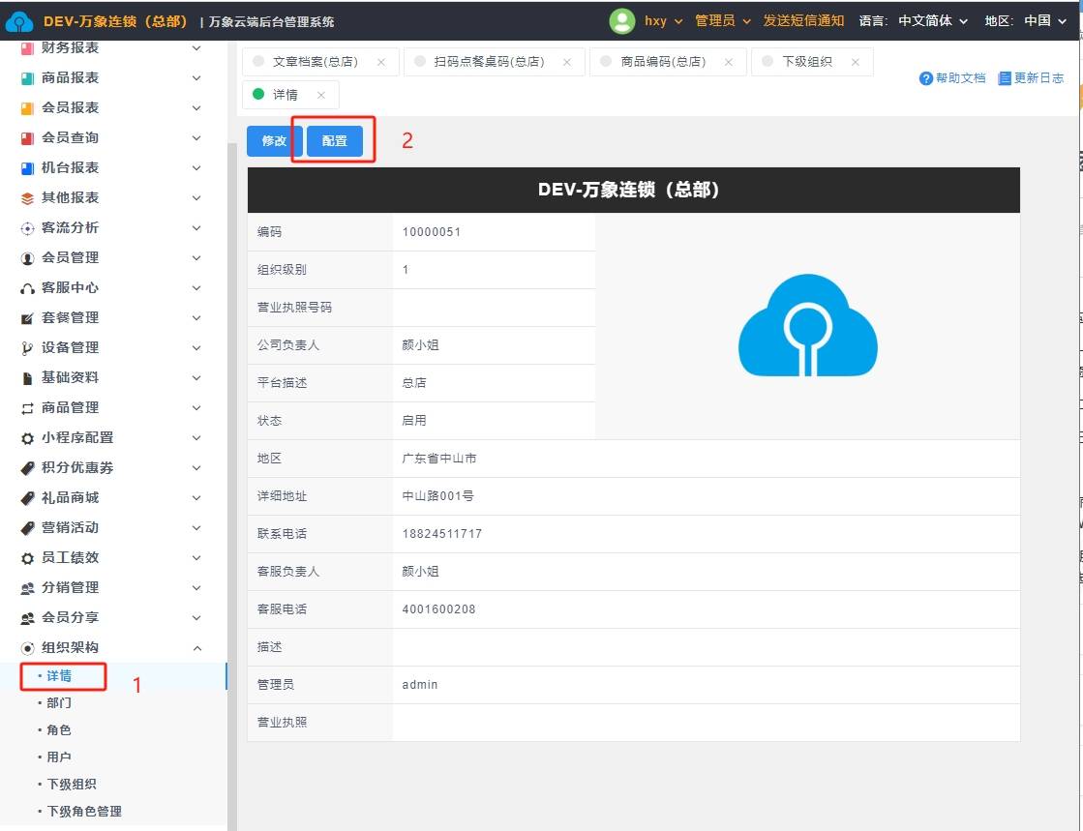
Task: Click the 客服中心 headset icon
Action: (x=28, y=288)
